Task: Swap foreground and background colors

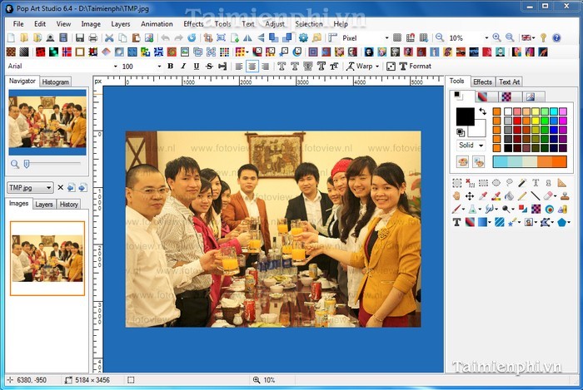Action: (481, 111)
